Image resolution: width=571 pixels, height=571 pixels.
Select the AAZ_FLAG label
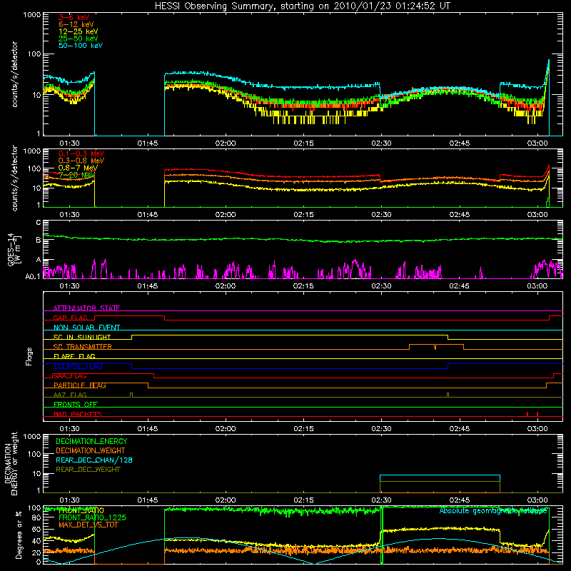[70, 395]
